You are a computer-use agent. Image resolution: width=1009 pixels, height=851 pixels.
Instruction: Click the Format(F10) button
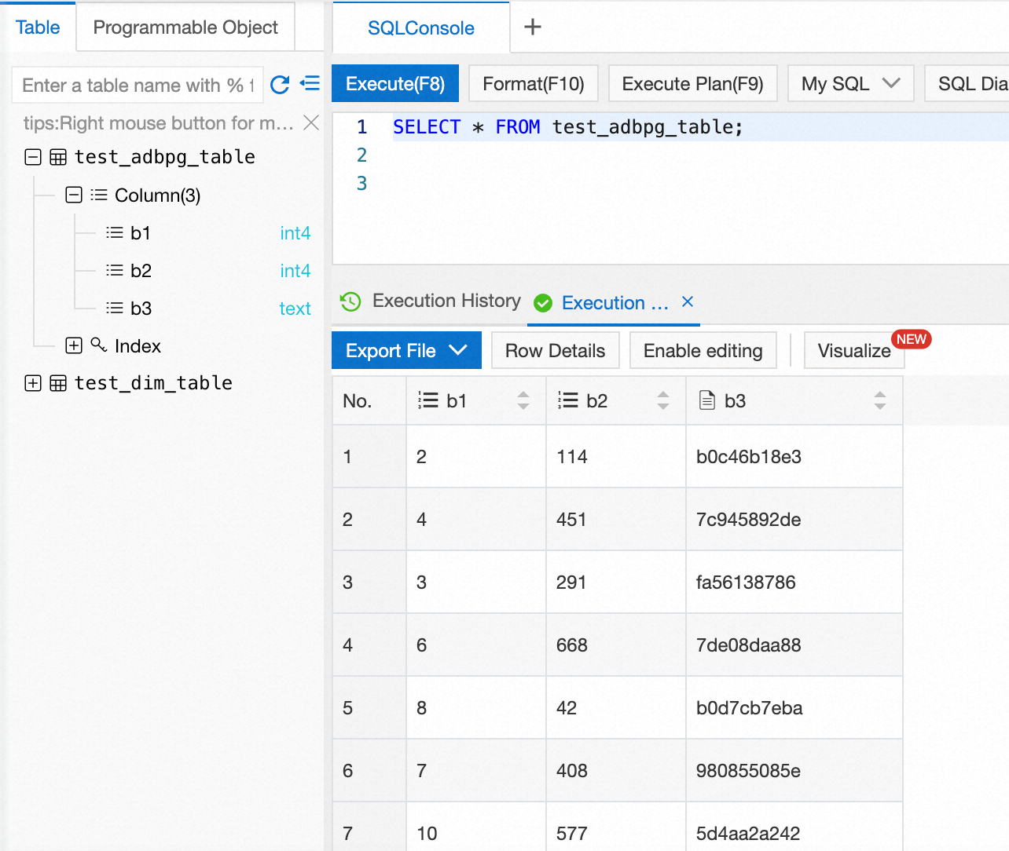click(x=533, y=84)
